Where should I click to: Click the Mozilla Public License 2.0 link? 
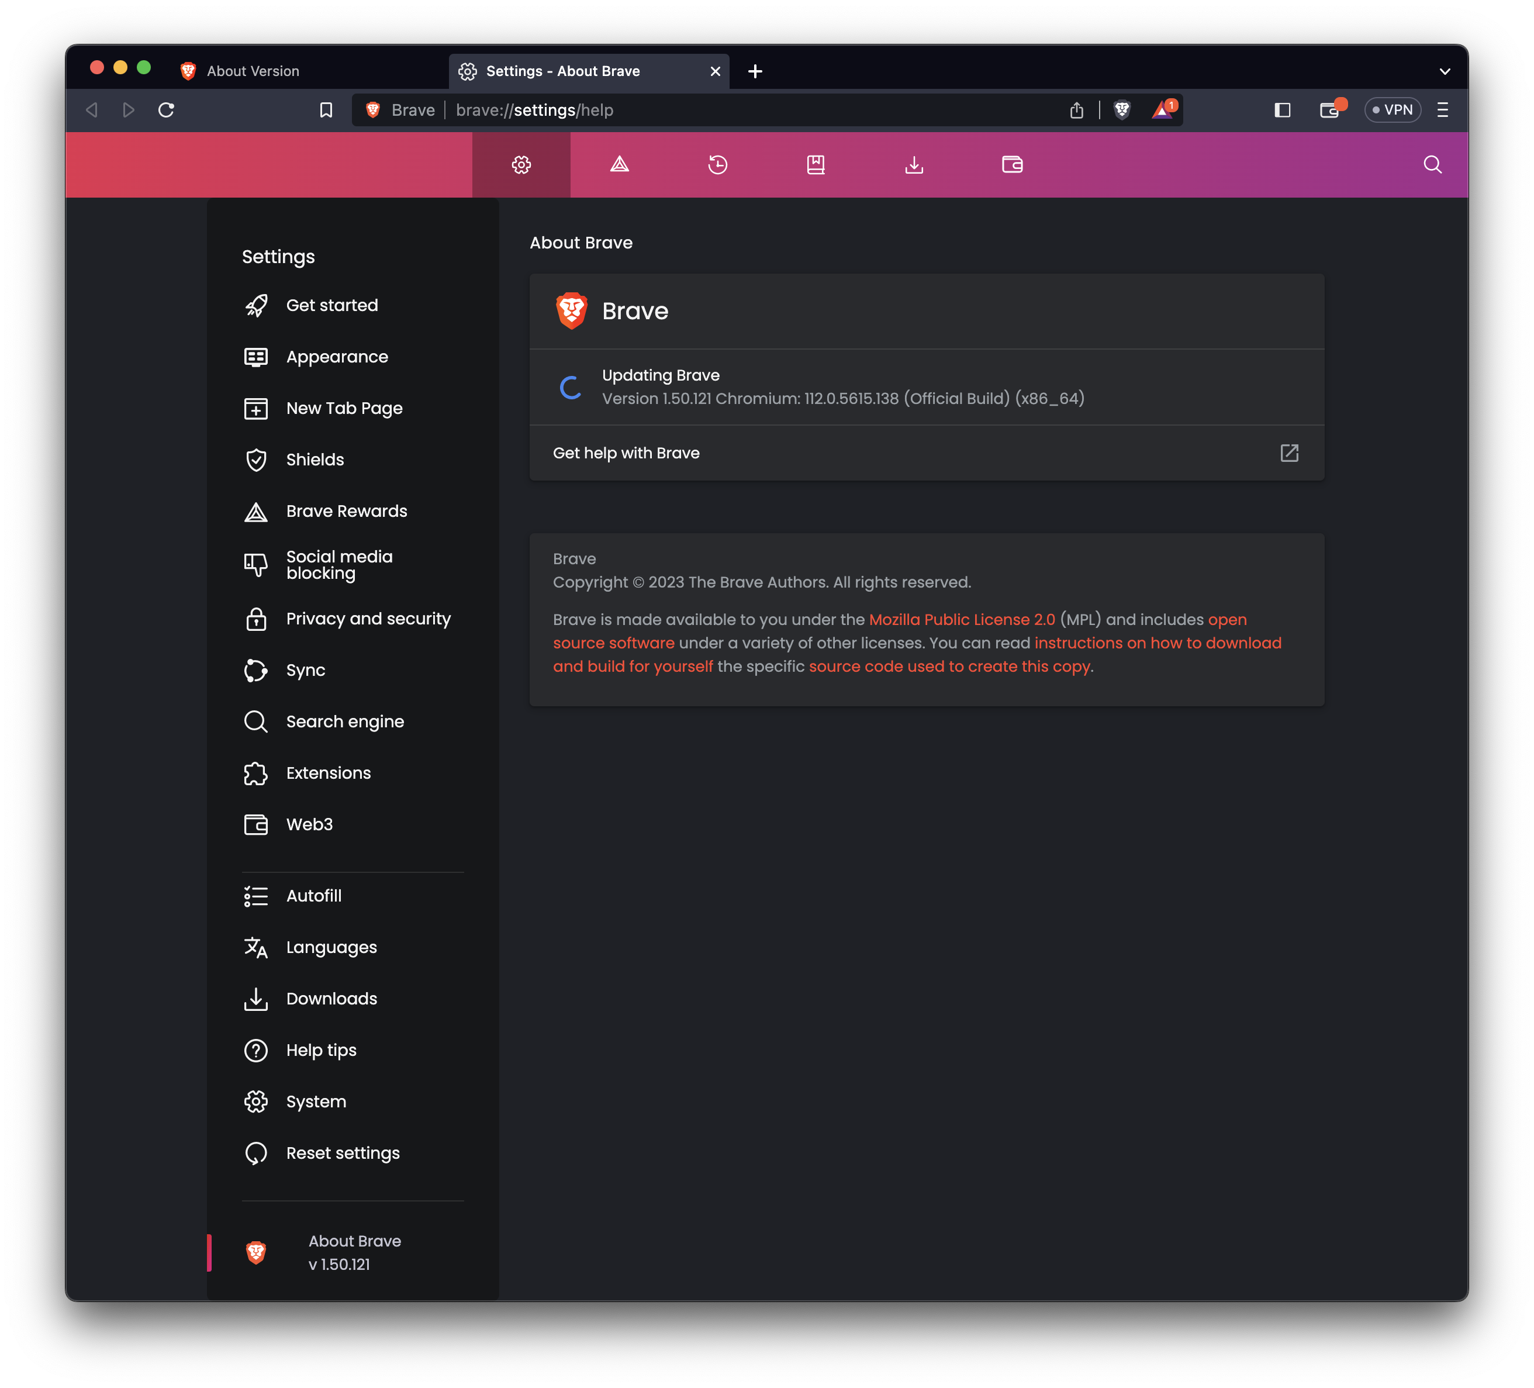[962, 619]
